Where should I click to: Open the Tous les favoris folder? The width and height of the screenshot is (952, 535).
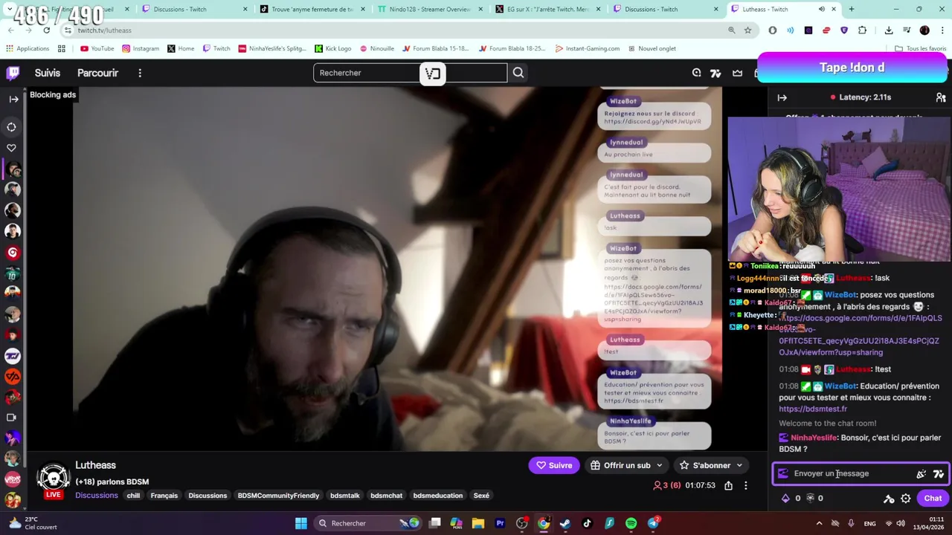920,48
